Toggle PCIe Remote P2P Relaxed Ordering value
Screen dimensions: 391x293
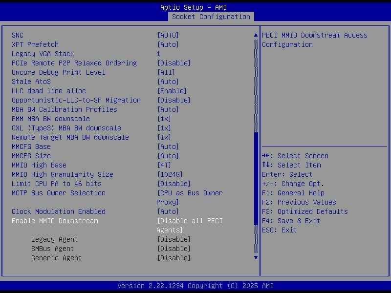tap(174, 63)
